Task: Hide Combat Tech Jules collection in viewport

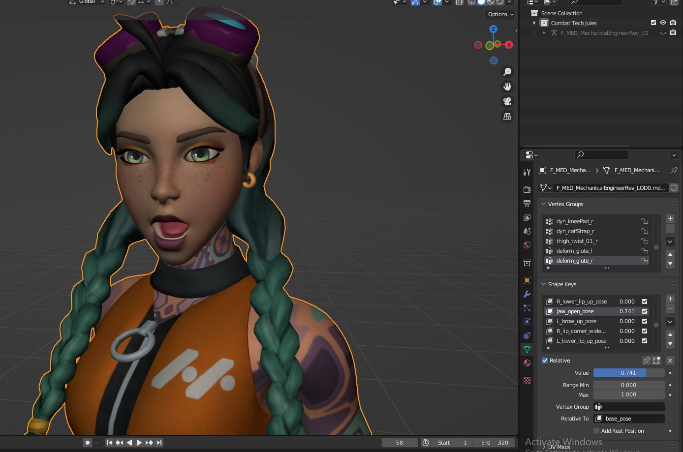Action: (663, 23)
